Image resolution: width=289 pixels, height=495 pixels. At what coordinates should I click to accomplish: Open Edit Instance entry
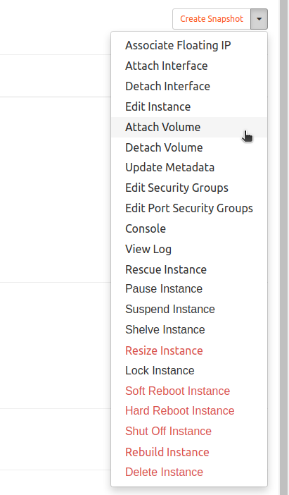(x=189, y=106)
